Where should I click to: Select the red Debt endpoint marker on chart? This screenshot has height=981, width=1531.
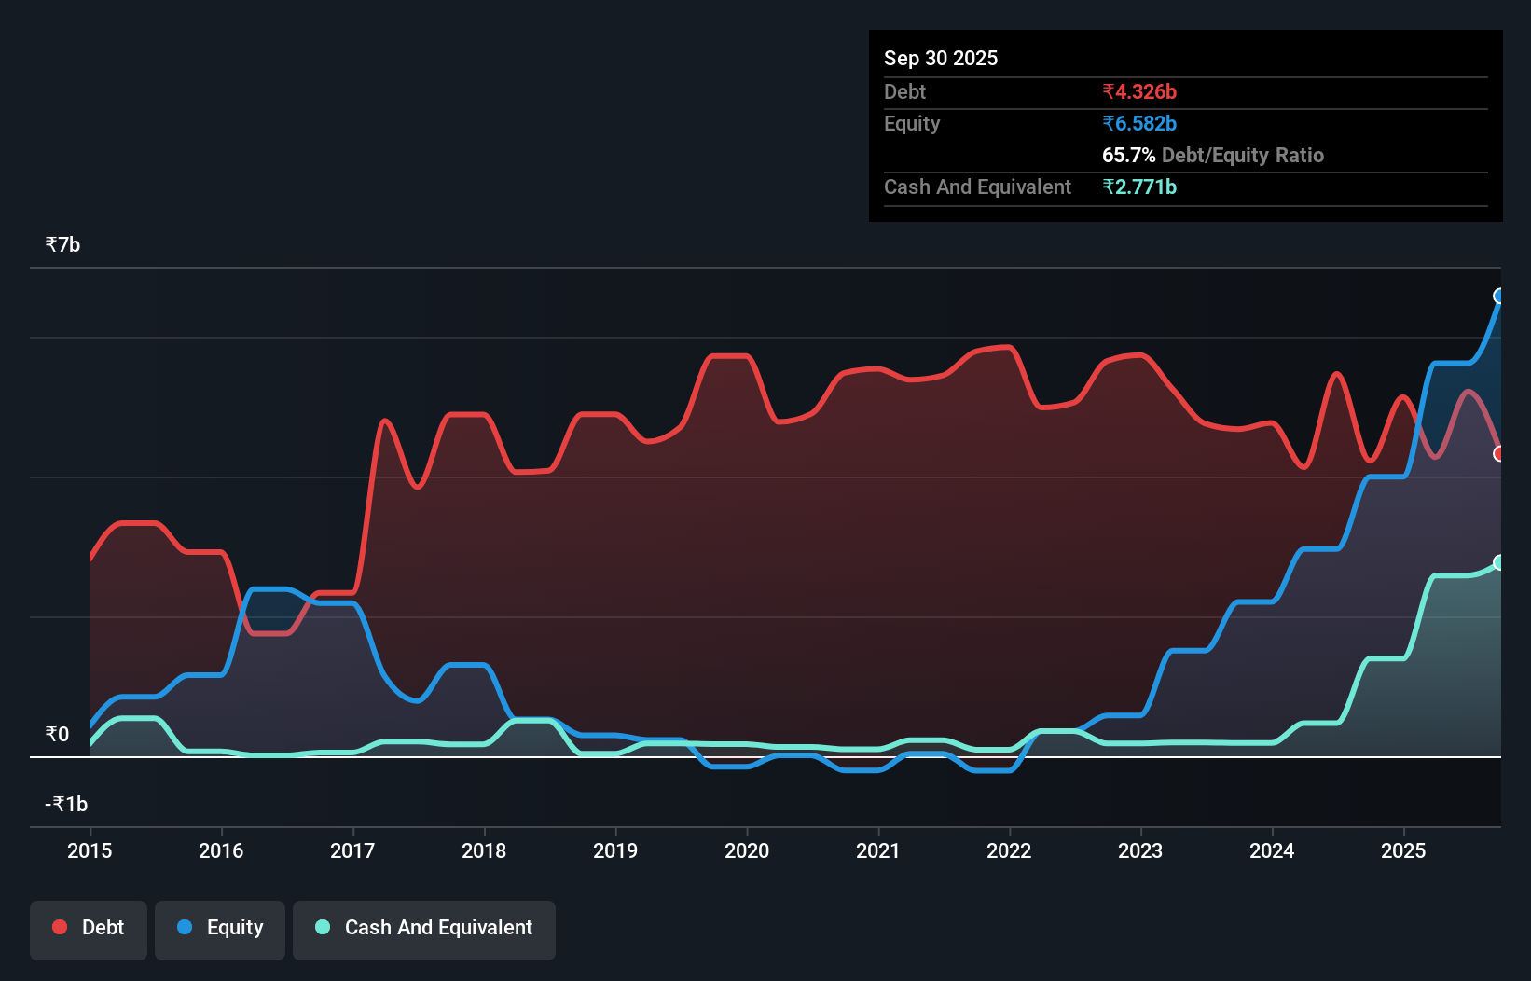click(x=1499, y=454)
